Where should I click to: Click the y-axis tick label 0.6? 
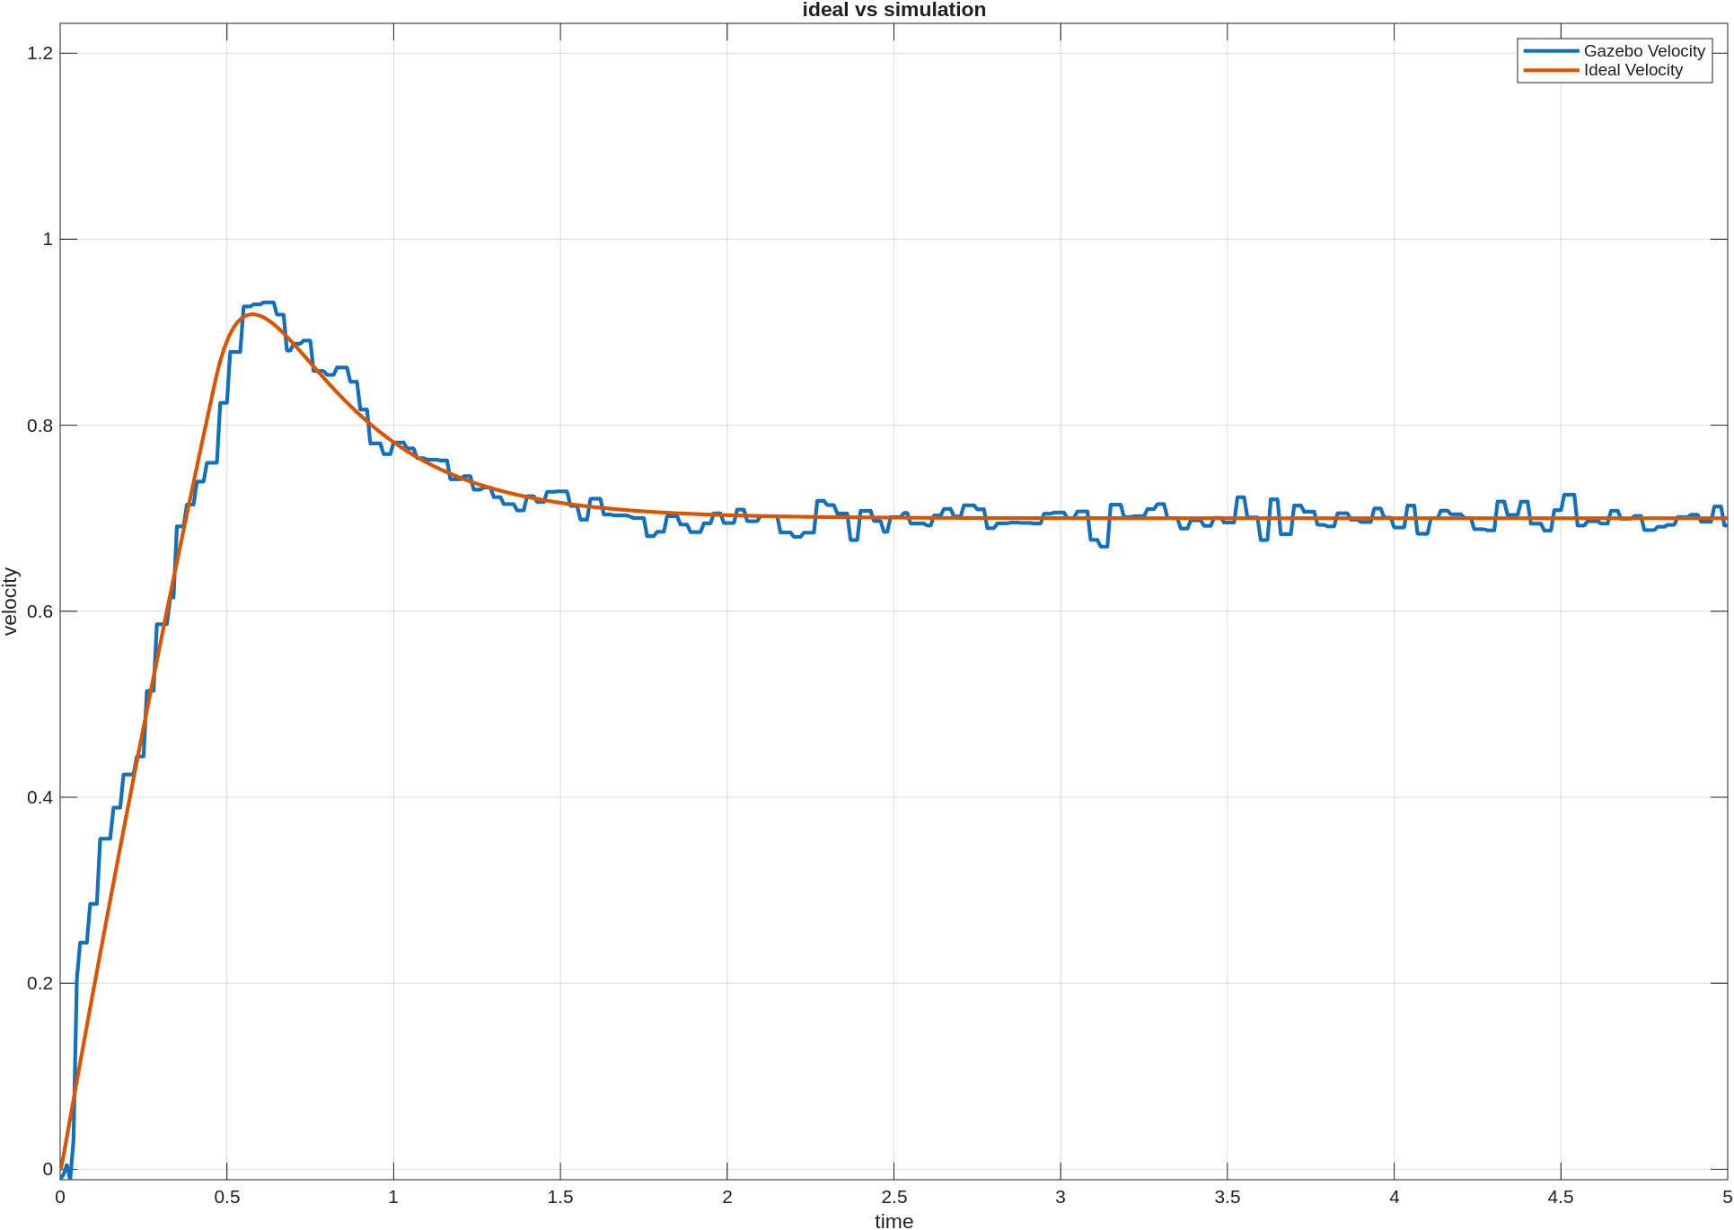pyautogui.click(x=40, y=611)
